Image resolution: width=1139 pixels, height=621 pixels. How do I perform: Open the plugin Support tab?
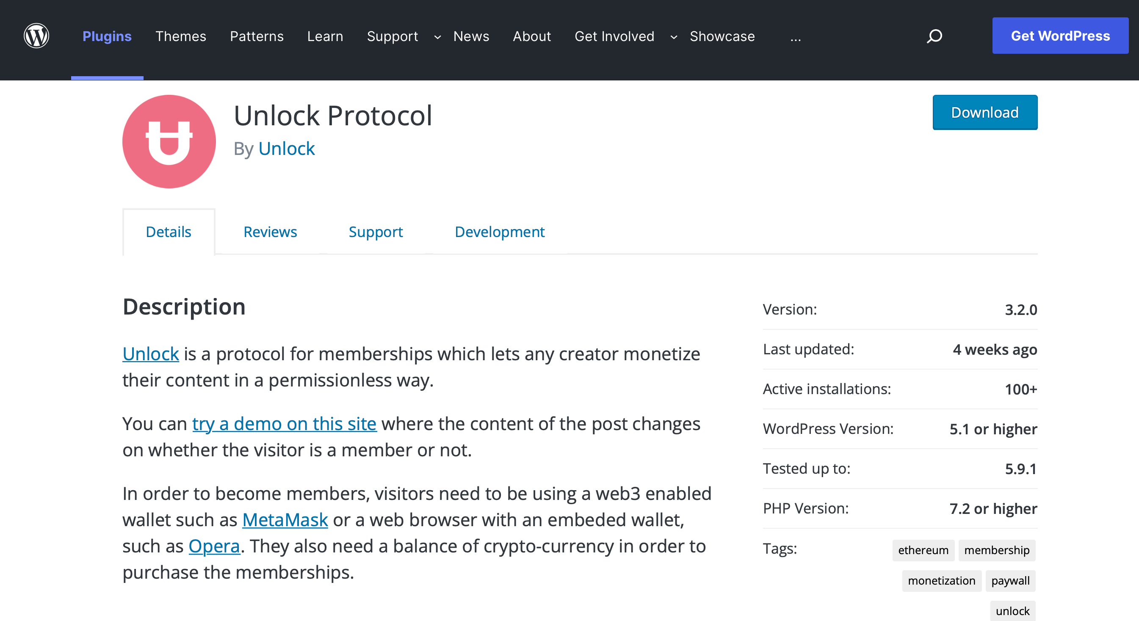(x=376, y=232)
